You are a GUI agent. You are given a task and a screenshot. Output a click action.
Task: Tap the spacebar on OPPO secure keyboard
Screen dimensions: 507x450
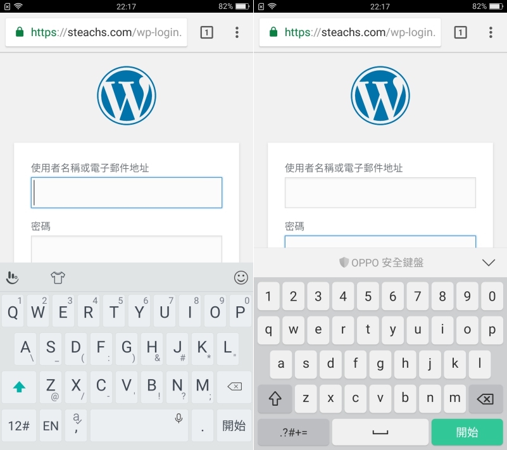380,432
